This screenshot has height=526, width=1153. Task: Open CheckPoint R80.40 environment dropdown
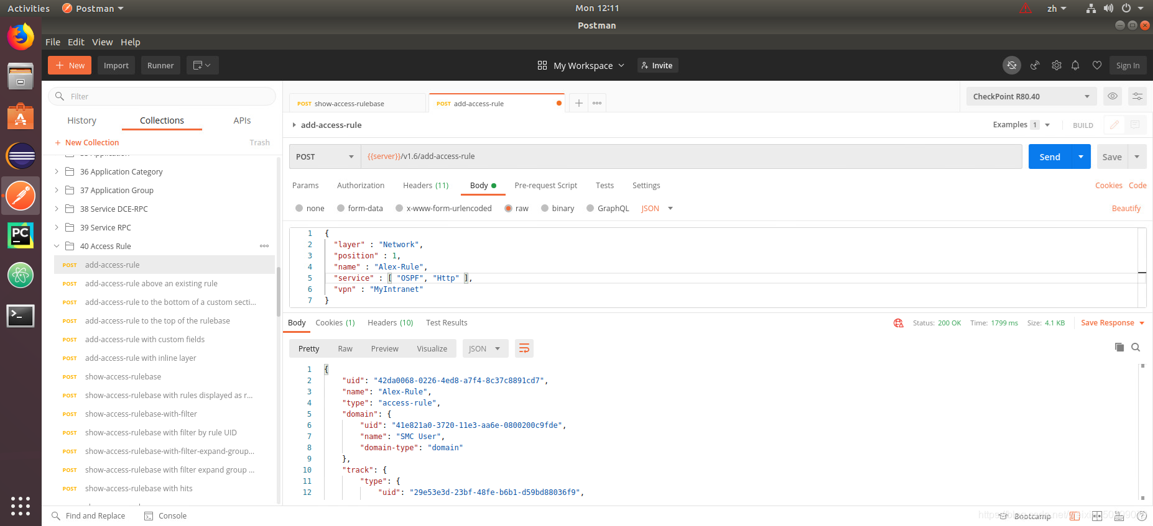(1031, 96)
